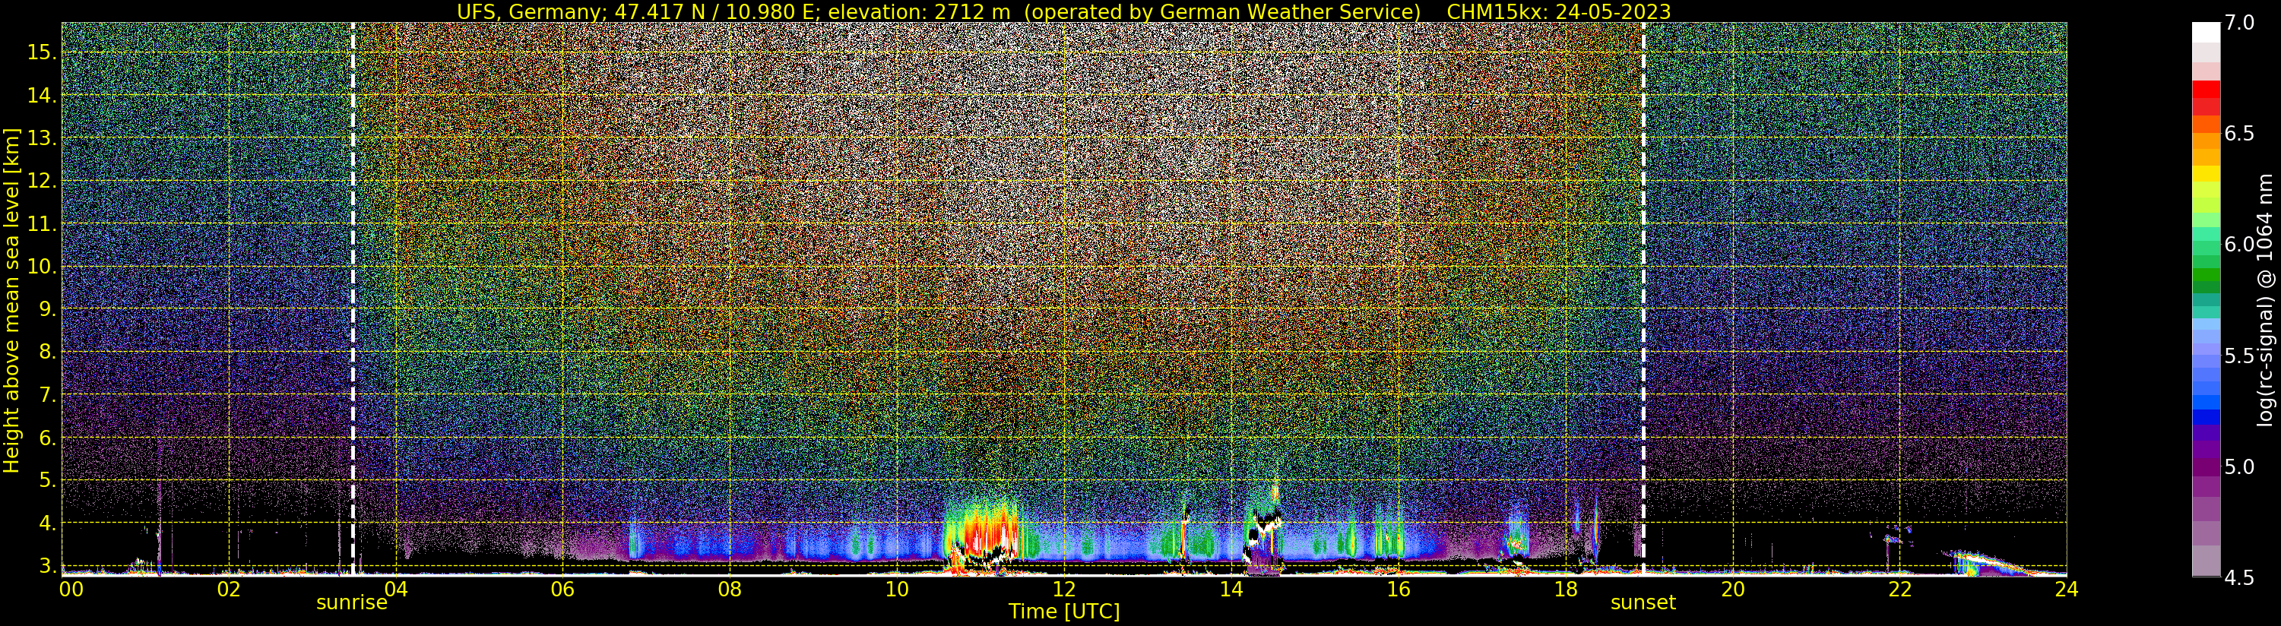Click the '18' time tick label
Image resolution: width=2281 pixels, height=626 pixels.
click(1566, 589)
